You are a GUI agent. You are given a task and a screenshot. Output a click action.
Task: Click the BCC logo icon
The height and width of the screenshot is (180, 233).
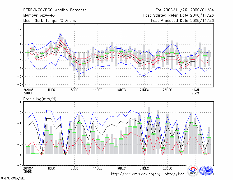(x=193, y=171)
